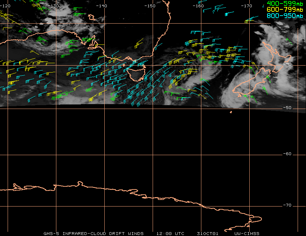Image resolution: width=306 pixels, height=236 pixels.
Task: Click the cyan 800-950mb legend label
Action: tap(285, 16)
